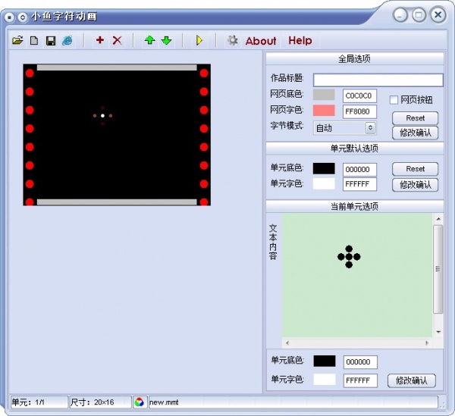Close the window with the X button
The image size is (455, 416).
click(x=438, y=15)
